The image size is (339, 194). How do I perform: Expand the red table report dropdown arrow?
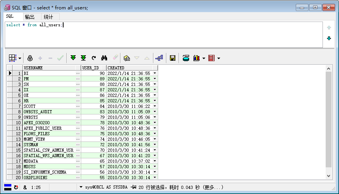219,58
